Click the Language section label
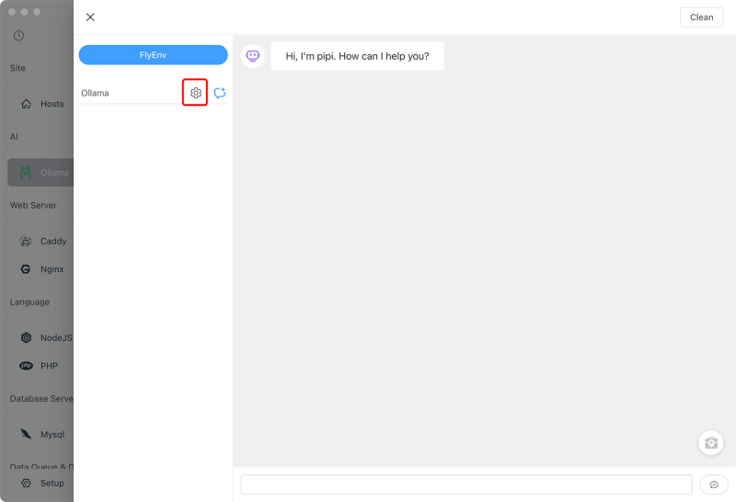 [x=29, y=302]
